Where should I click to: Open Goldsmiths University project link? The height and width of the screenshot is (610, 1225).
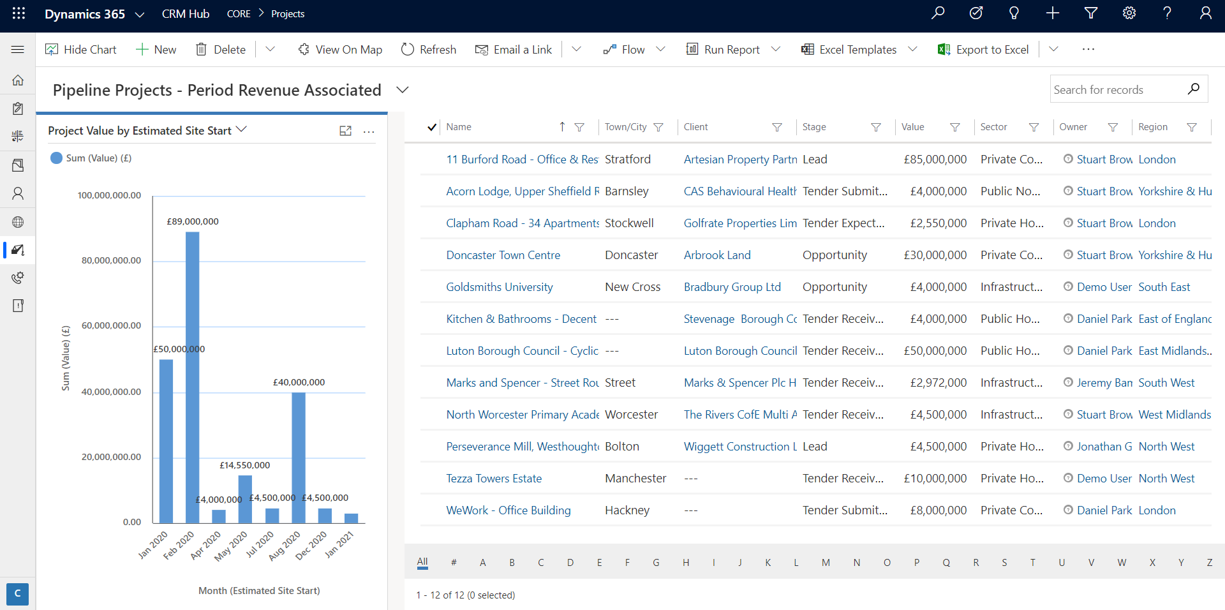[x=500, y=287]
